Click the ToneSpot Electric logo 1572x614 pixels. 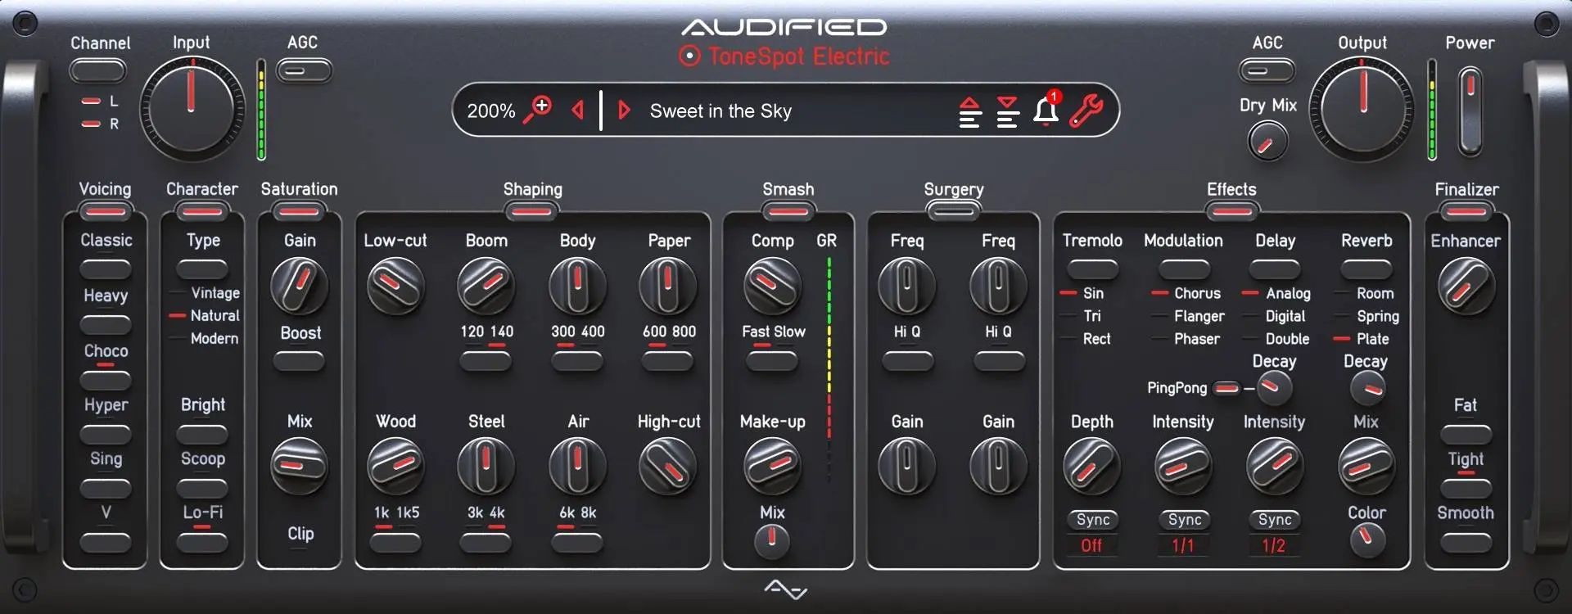784,56
